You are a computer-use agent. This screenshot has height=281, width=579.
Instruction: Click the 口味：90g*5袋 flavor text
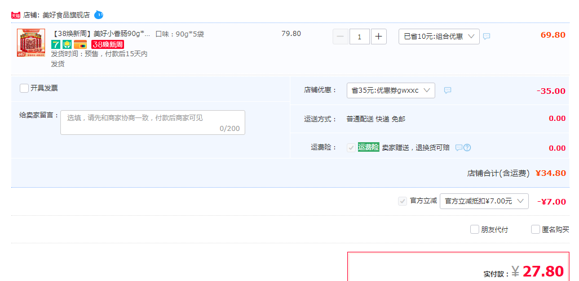click(180, 34)
